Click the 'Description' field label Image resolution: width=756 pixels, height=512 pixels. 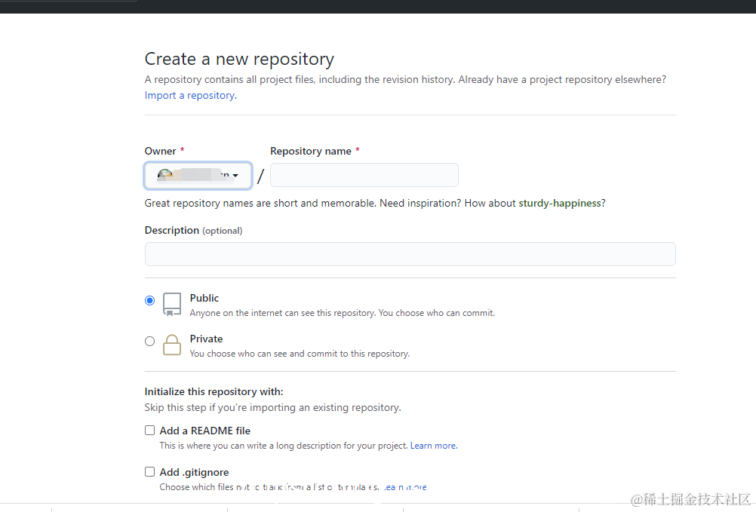point(171,230)
